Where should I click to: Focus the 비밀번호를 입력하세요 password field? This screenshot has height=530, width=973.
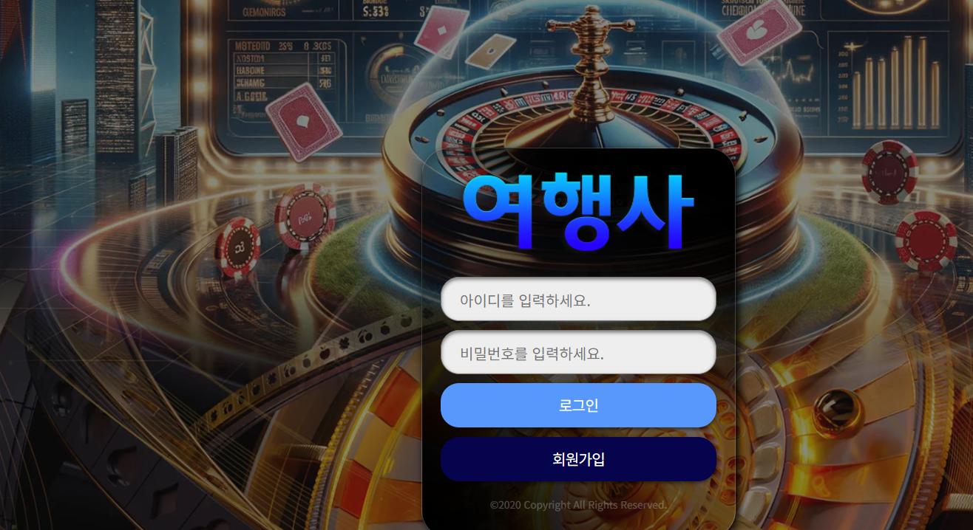tap(578, 353)
